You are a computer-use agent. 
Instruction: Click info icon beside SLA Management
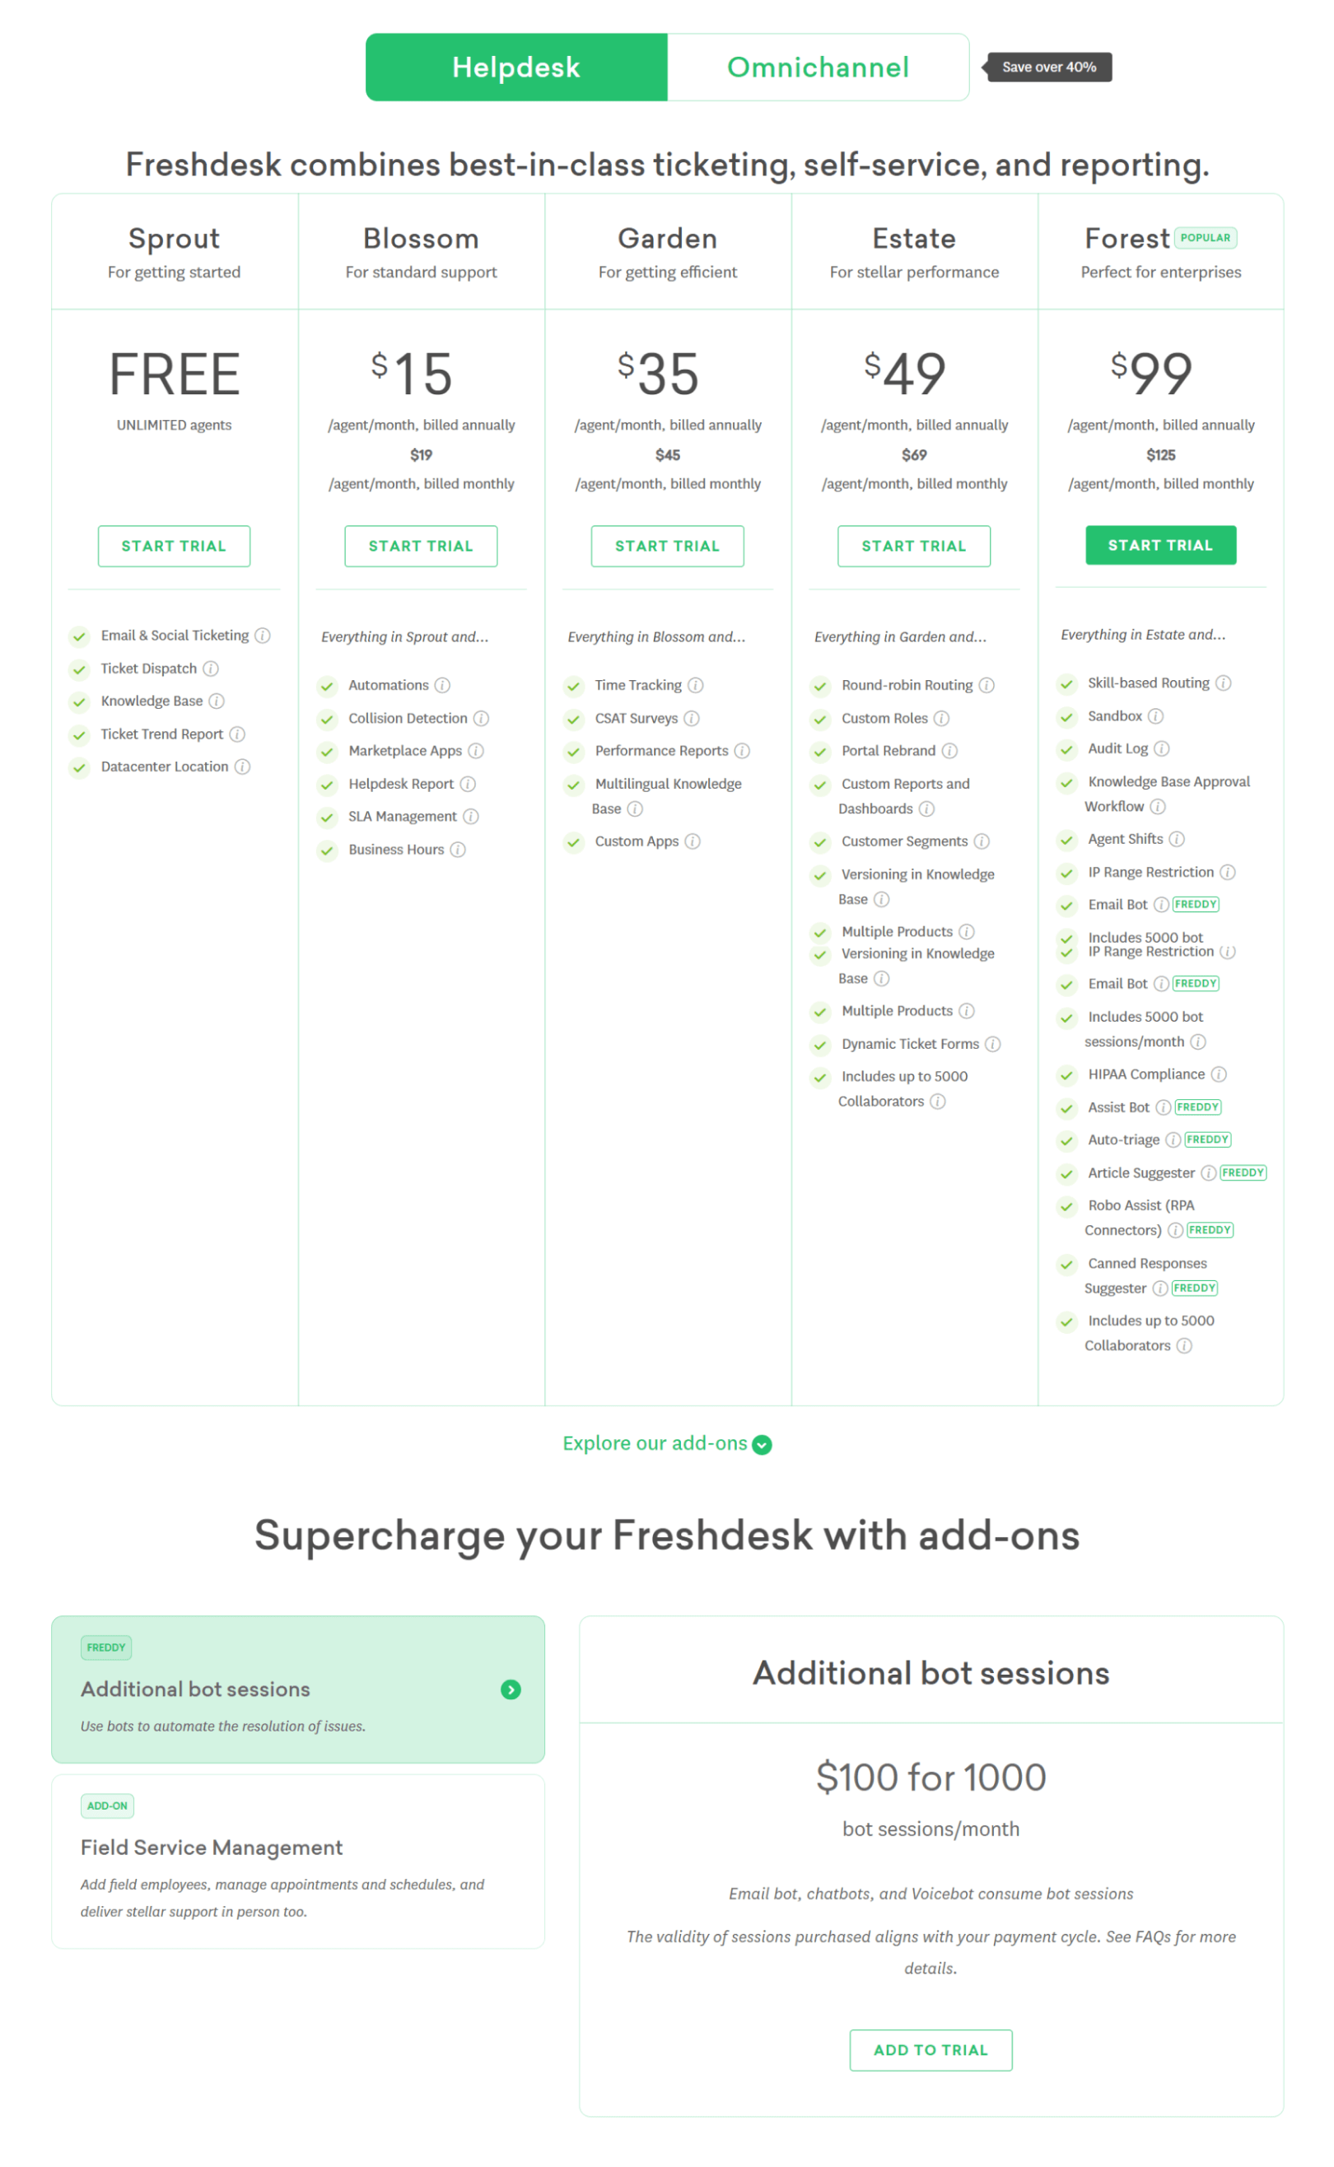click(471, 817)
